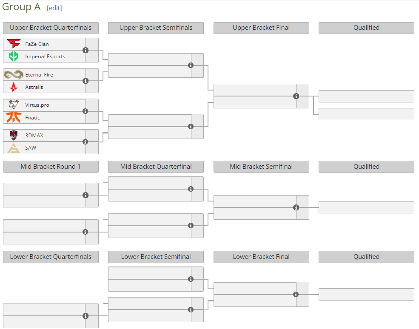Click the edit link beside Group A

click(x=54, y=8)
